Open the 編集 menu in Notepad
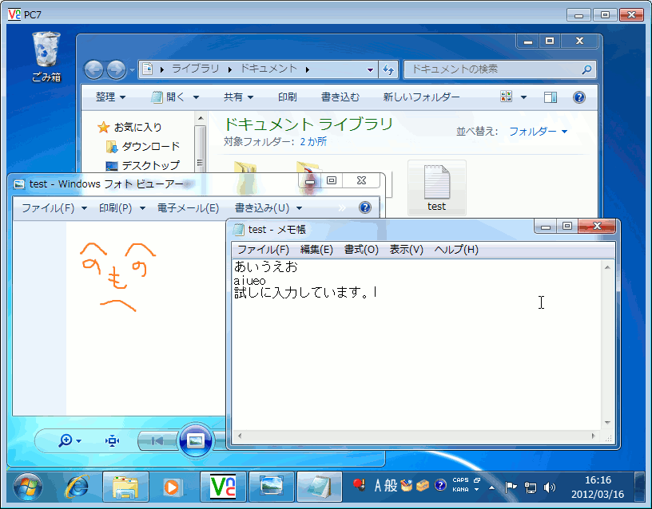This screenshot has width=652, height=509. (316, 248)
